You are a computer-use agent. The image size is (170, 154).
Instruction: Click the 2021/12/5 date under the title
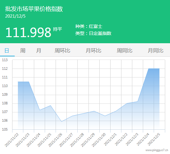[15, 16]
